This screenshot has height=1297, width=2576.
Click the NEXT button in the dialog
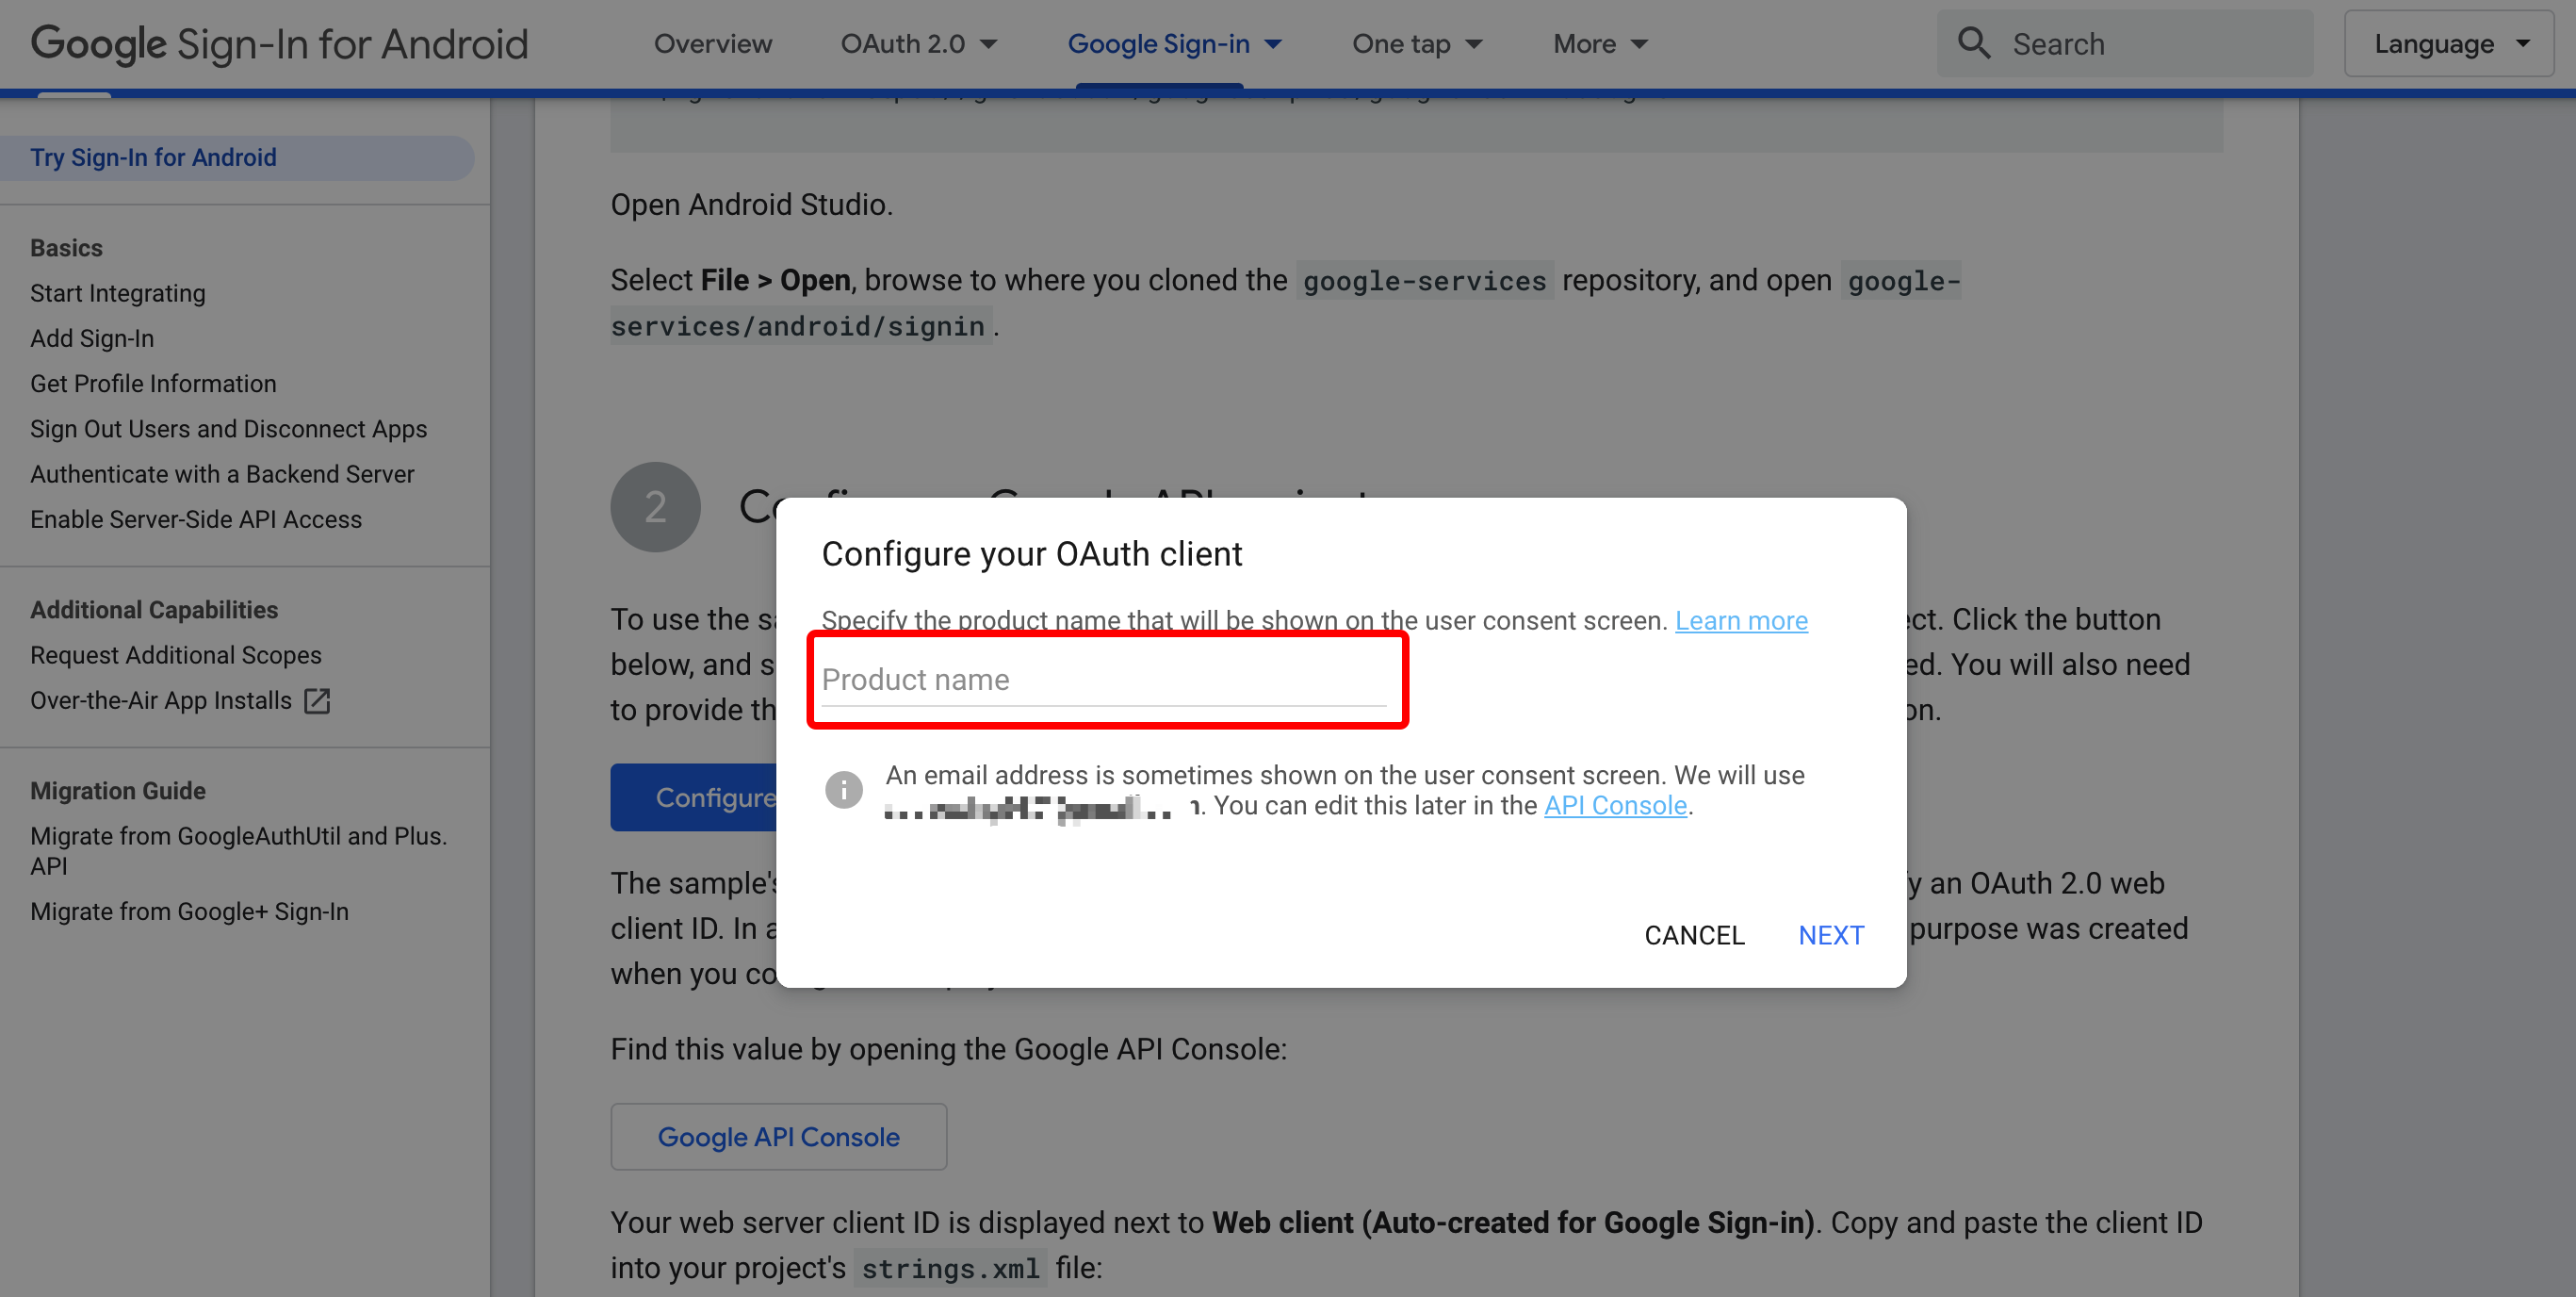[x=1830, y=935]
